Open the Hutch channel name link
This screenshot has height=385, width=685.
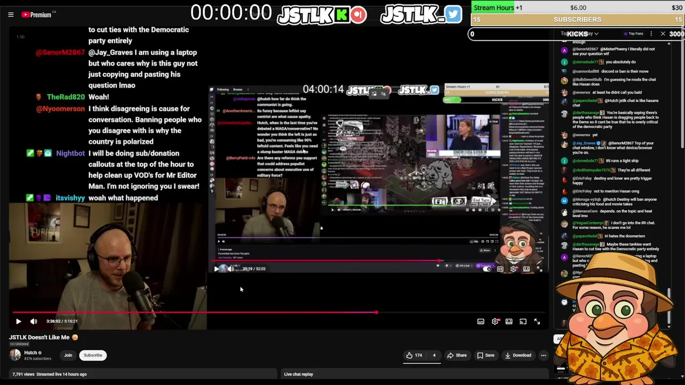31,352
